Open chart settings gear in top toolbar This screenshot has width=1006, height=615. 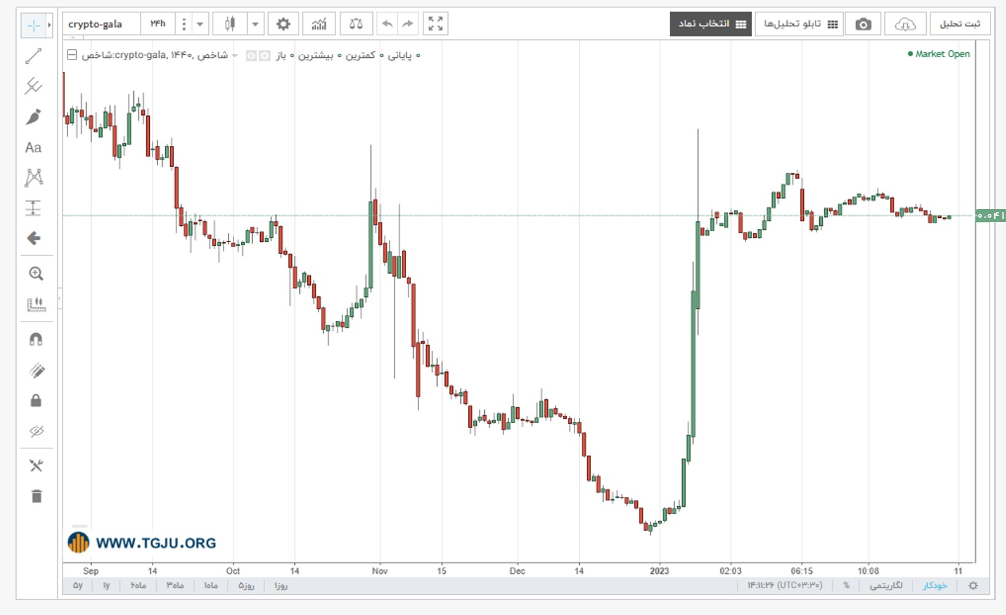point(283,24)
